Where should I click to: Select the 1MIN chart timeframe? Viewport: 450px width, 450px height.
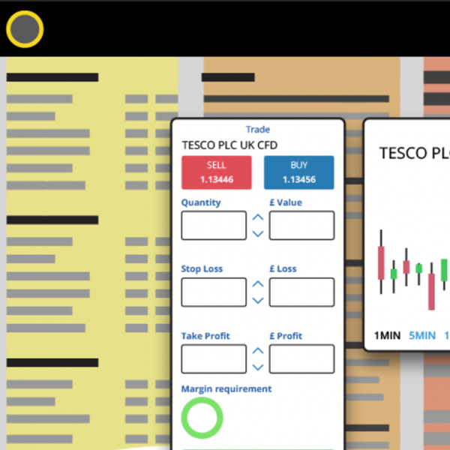coord(387,335)
